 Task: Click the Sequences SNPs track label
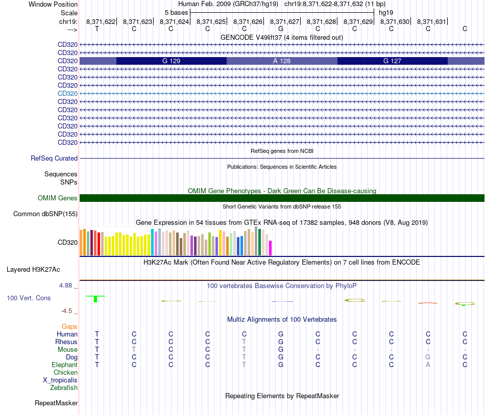tap(61, 178)
